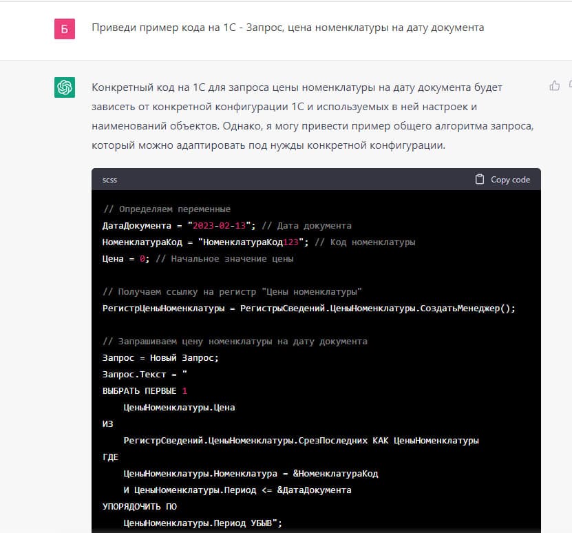The height and width of the screenshot is (533, 572).
Task: Click the partially visible thumbs down icon
Action: click(569, 86)
